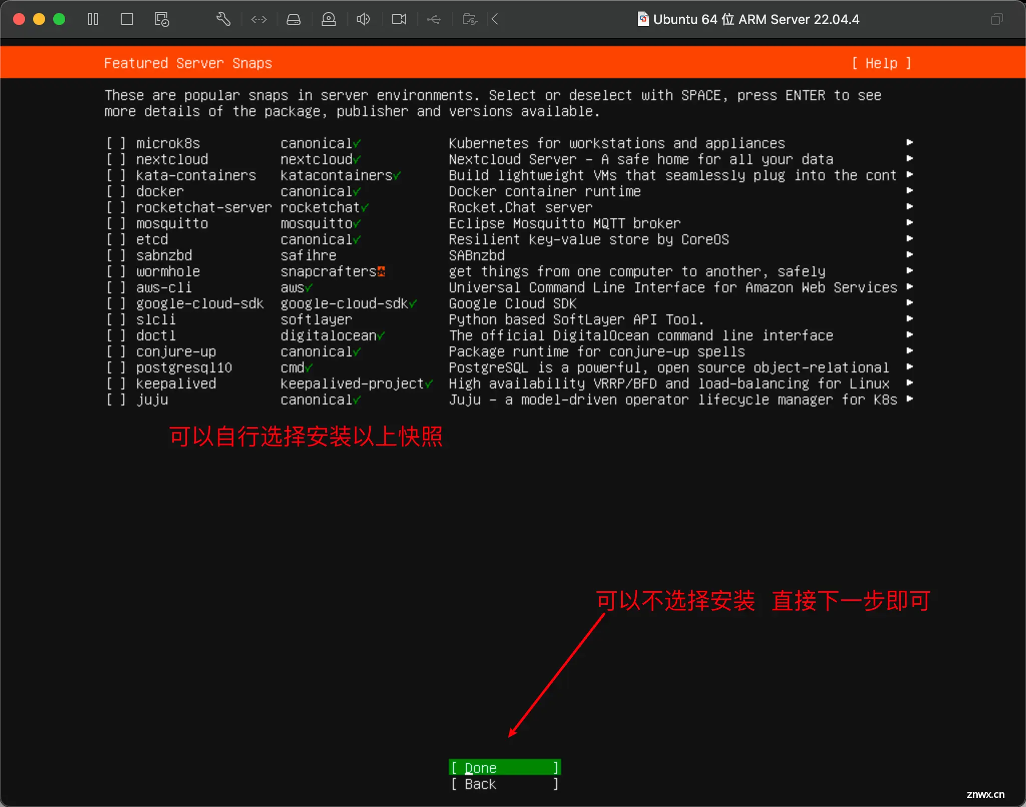Click the Eclipse Mosquitto MQTT broker description
The height and width of the screenshot is (807, 1026).
point(565,224)
